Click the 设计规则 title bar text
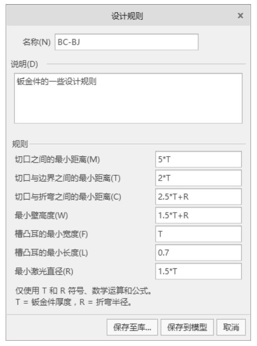The height and width of the screenshot is (346, 257). coord(128,16)
